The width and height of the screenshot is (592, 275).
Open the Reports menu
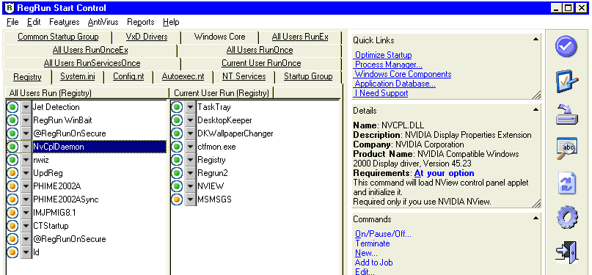coord(140,22)
